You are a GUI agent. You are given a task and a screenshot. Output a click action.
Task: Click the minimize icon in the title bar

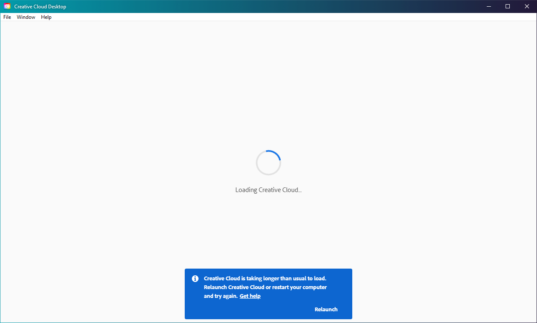click(x=488, y=6)
